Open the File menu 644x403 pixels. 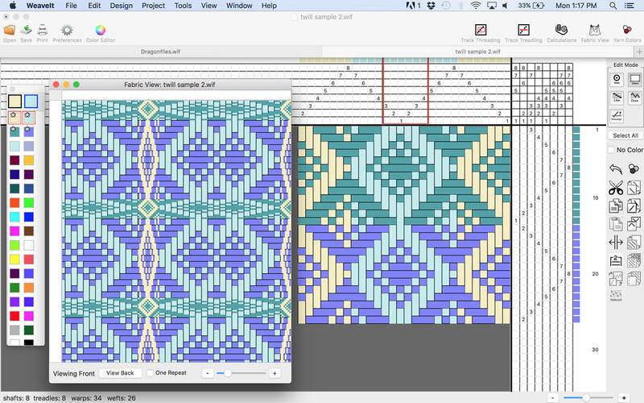click(x=71, y=6)
